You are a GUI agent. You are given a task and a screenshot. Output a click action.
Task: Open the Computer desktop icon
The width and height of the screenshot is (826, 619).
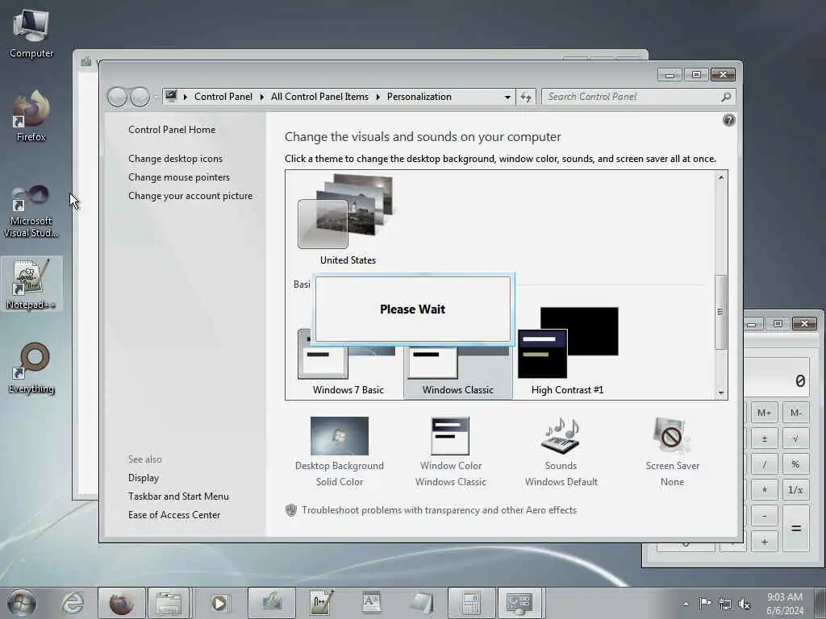[x=31, y=33]
